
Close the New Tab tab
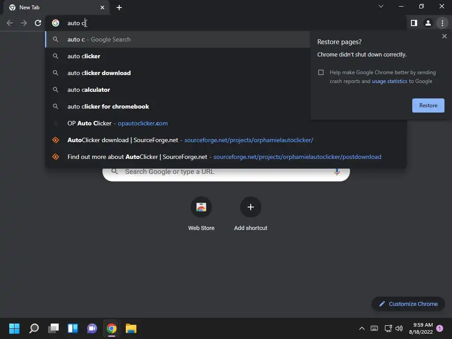pos(102,8)
